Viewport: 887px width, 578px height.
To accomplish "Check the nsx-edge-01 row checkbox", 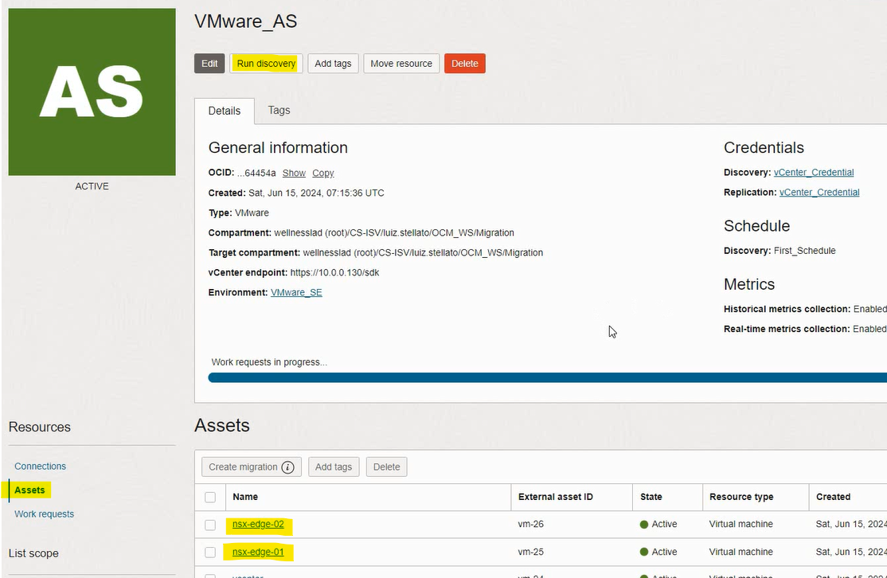I will click(x=210, y=552).
